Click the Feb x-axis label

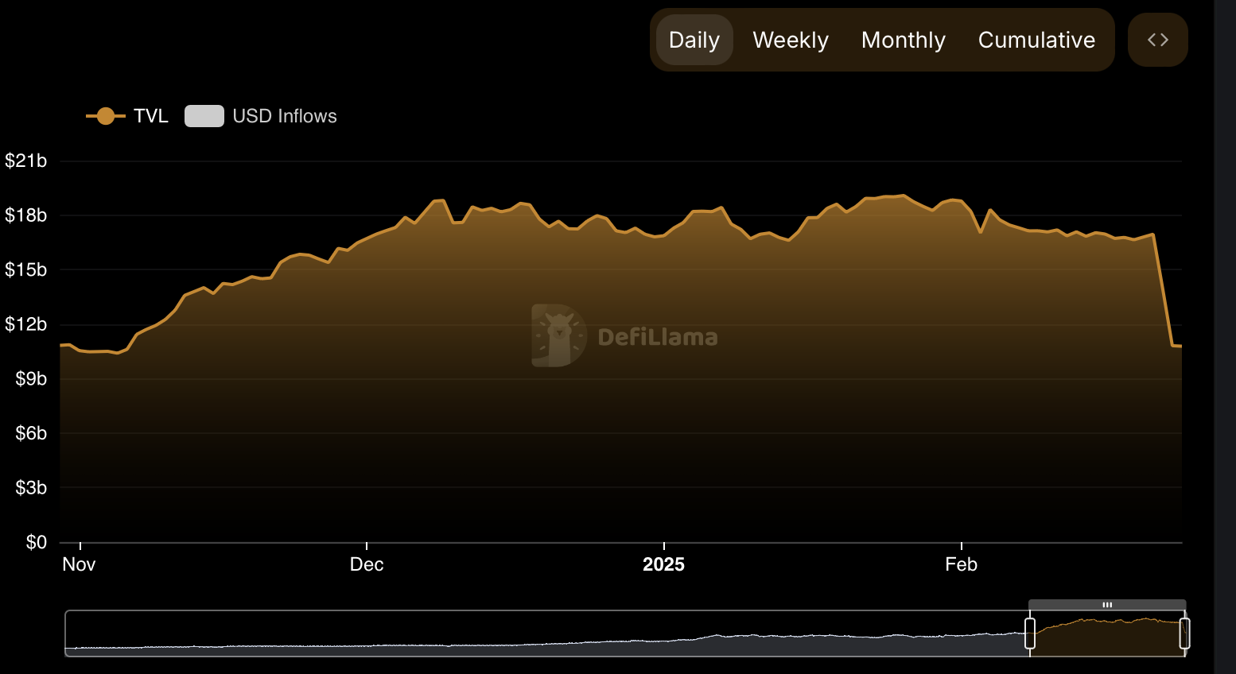coord(961,564)
